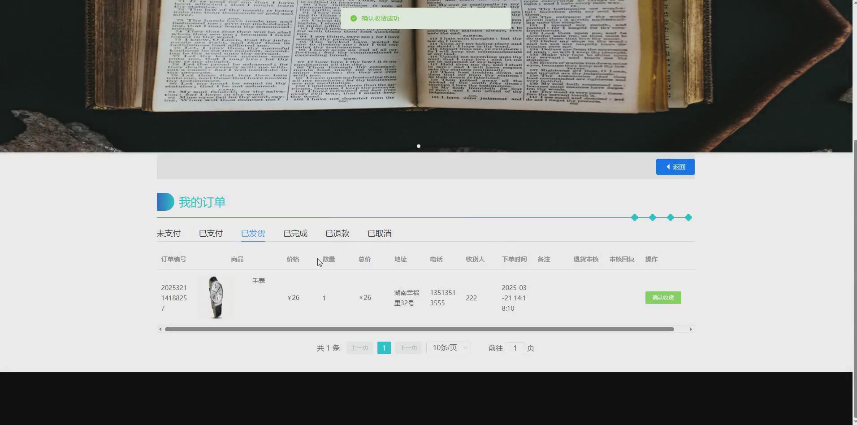Click the 地址 column header
This screenshot has width=857, height=425.
pos(400,259)
